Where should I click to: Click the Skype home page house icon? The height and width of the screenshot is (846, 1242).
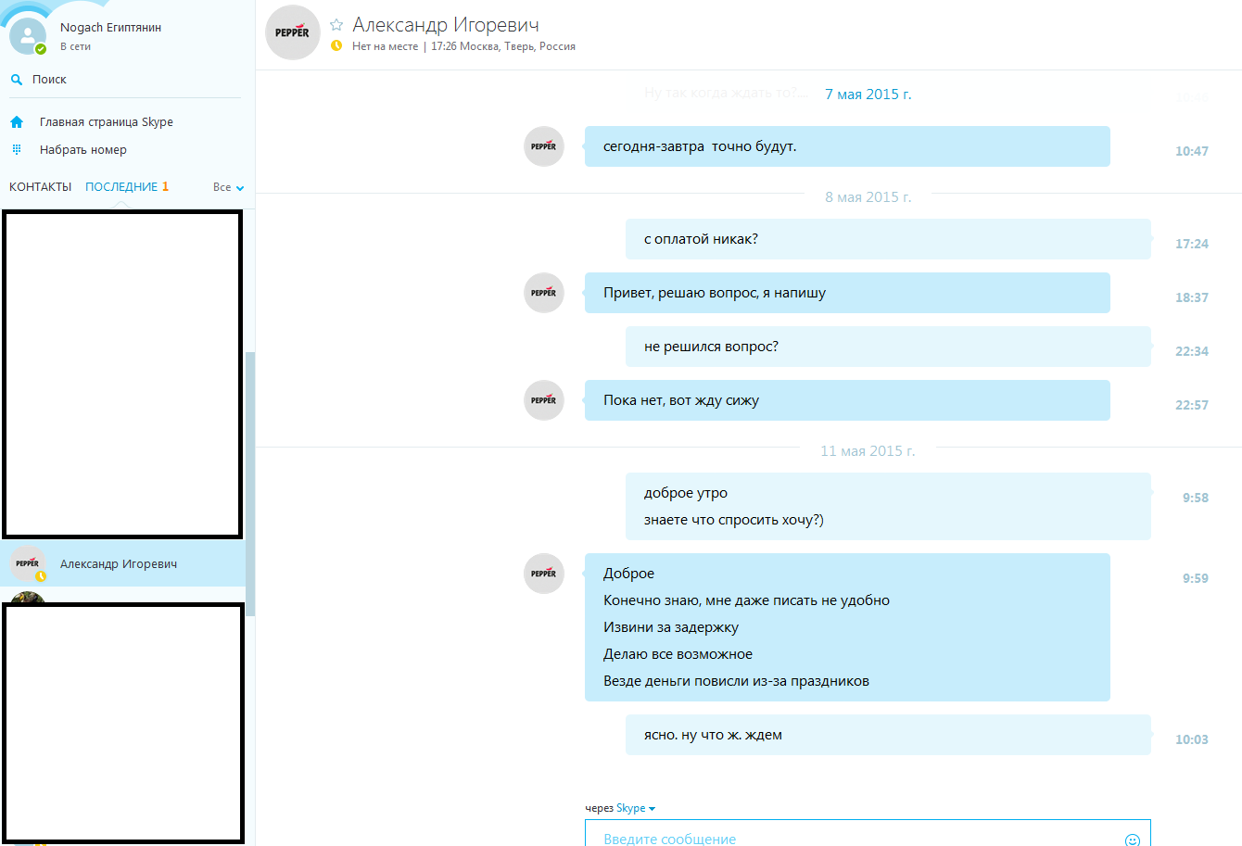[17, 122]
